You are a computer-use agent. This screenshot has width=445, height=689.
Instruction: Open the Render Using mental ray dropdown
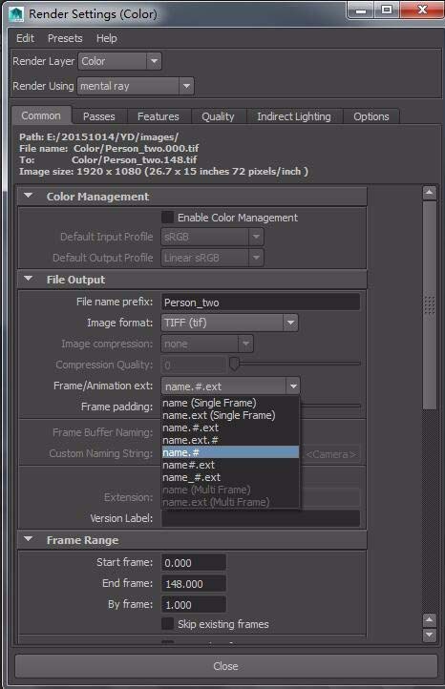tap(136, 86)
